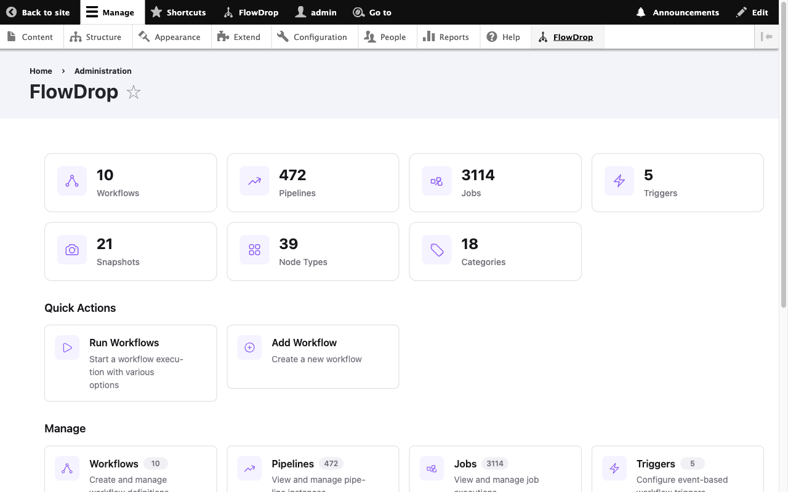Click the Run Workflows play icon

[66, 347]
